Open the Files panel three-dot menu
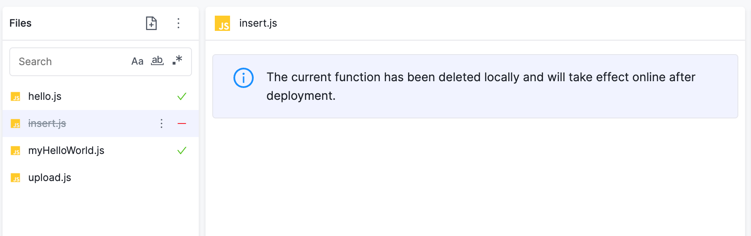This screenshot has height=236, width=751. tap(178, 23)
